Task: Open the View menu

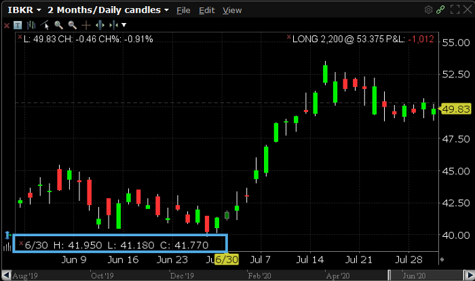Action: [232, 10]
